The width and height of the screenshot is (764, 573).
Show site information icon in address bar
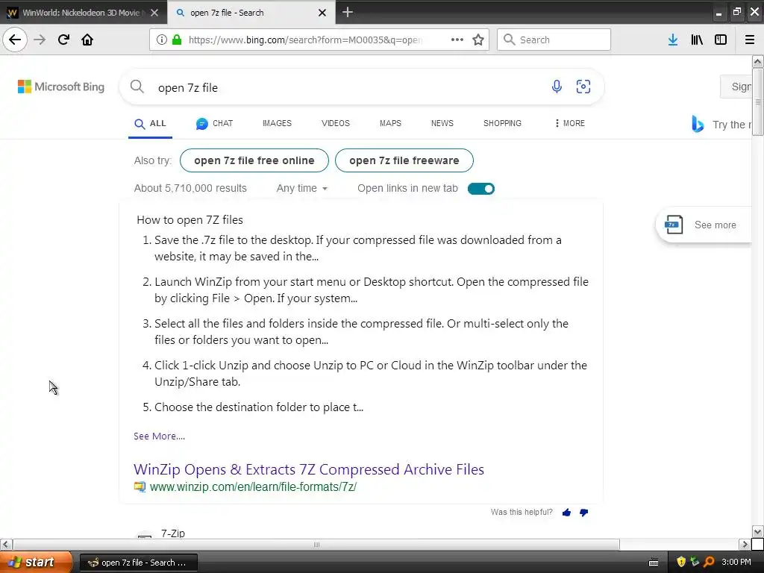pyautogui.click(x=162, y=40)
